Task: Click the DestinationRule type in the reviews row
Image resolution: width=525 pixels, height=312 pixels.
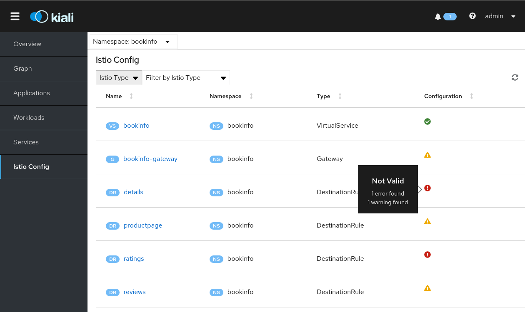Action: pos(340,292)
